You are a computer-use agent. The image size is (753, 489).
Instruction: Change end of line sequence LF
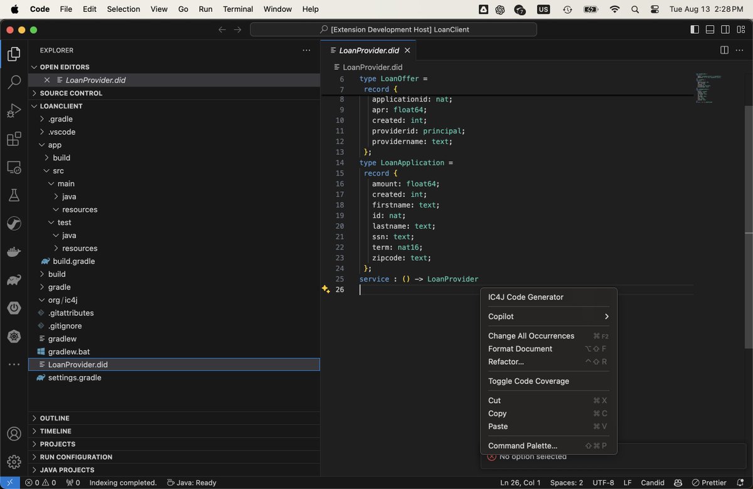[x=627, y=483]
